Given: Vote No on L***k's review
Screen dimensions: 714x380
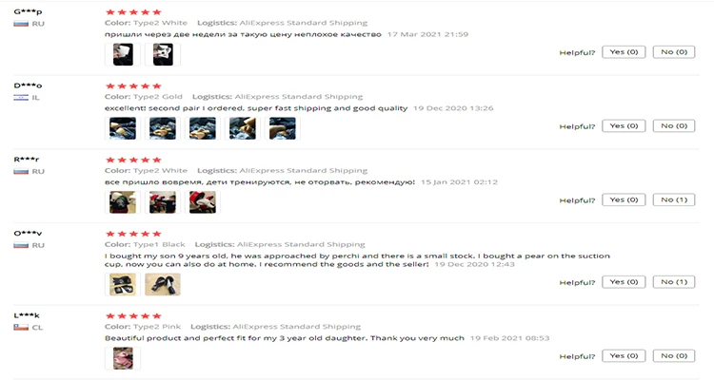Looking at the screenshot, I should (x=674, y=356).
